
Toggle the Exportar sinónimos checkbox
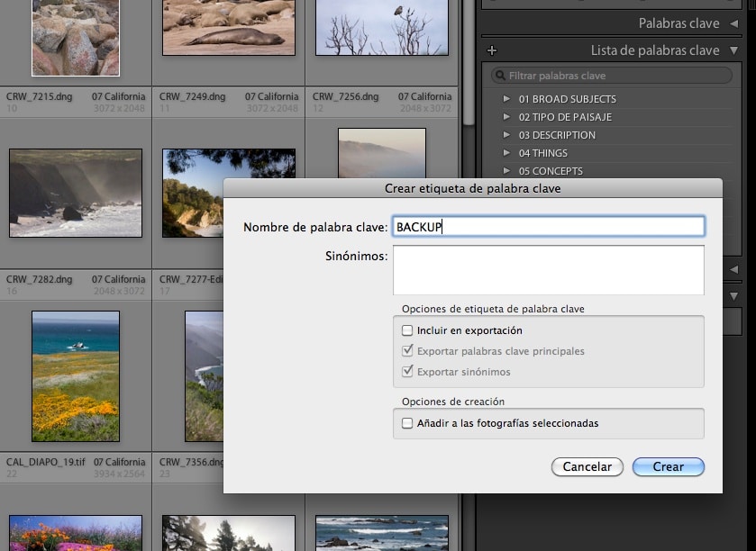407,371
